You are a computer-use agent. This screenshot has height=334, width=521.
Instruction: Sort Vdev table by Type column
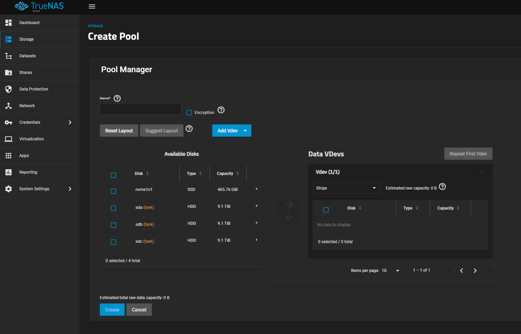point(411,208)
